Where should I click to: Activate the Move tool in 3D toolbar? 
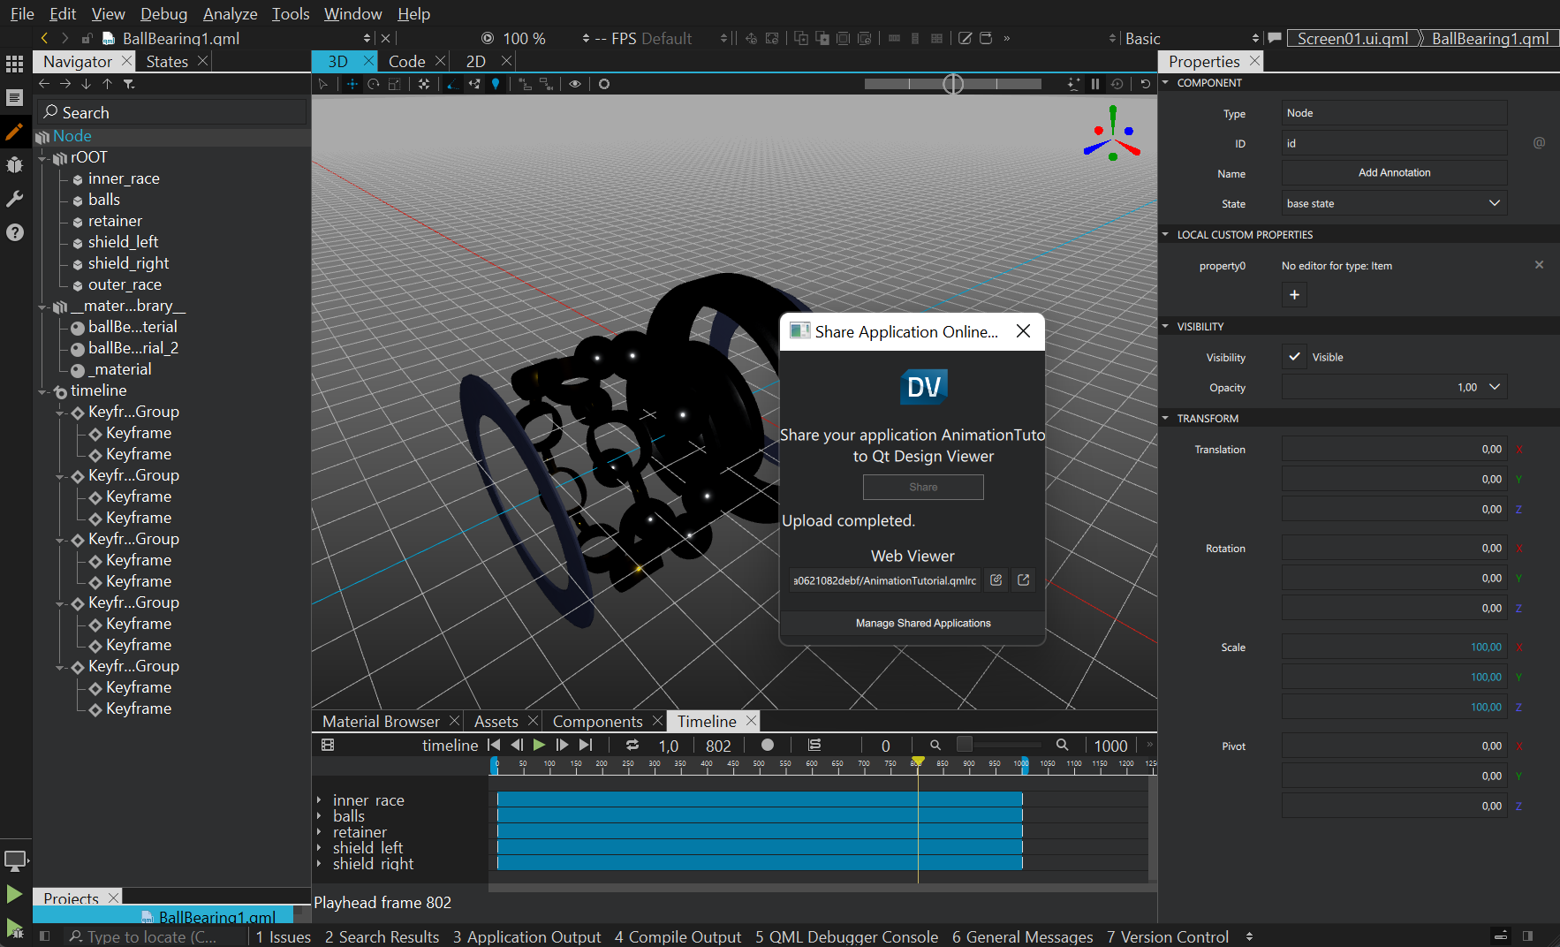[x=352, y=84]
